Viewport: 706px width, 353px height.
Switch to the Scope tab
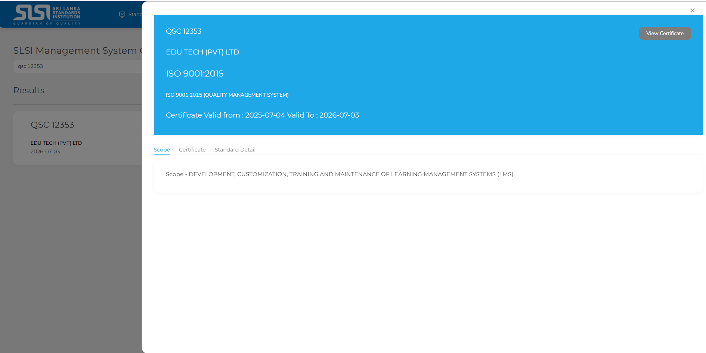pos(162,150)
